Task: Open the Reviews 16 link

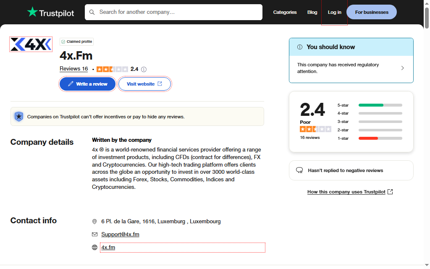Action: (x=74, y=69)
